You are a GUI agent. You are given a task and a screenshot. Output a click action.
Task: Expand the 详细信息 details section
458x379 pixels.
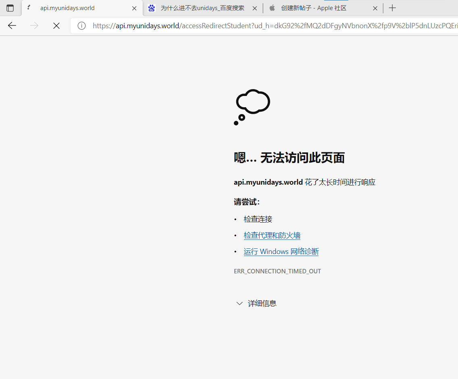(x=256, y=304)
